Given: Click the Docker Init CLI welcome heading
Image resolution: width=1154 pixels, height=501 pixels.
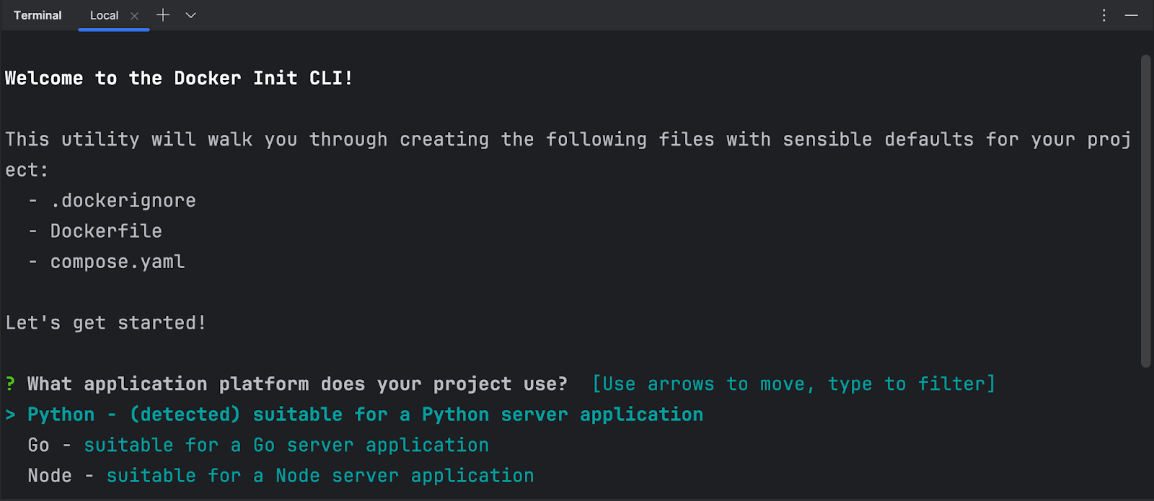Looking at the screenshot, I should point(178,77).
